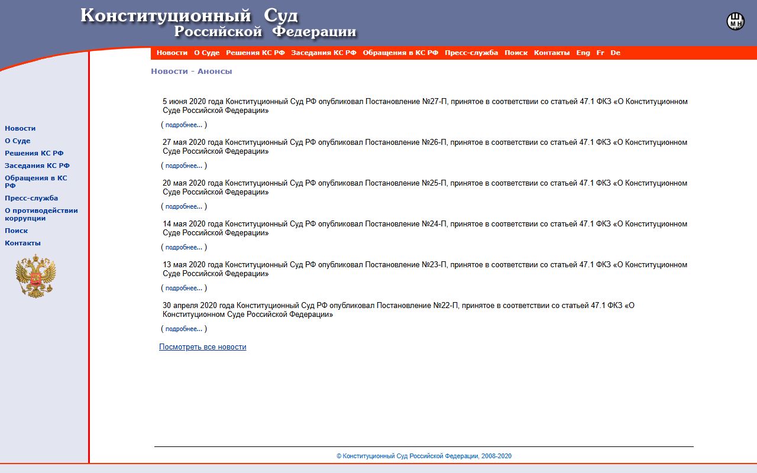Select Решения КС РФ in left sidebar
Image resolution: width=757 pixels, height=473 pixels.
(x=34, y=153)
